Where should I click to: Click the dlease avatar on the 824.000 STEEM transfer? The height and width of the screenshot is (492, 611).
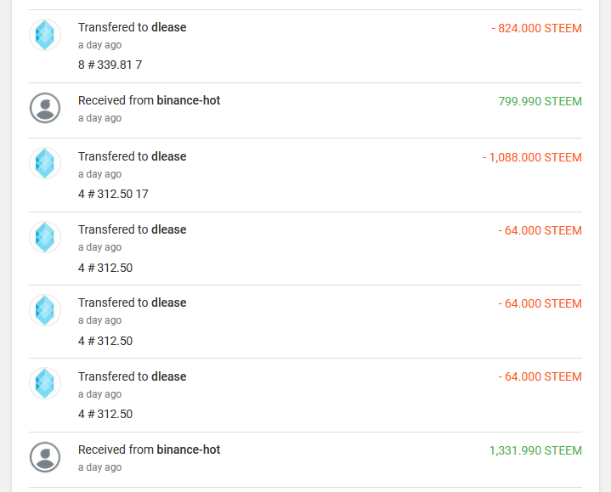coord(45,35)
